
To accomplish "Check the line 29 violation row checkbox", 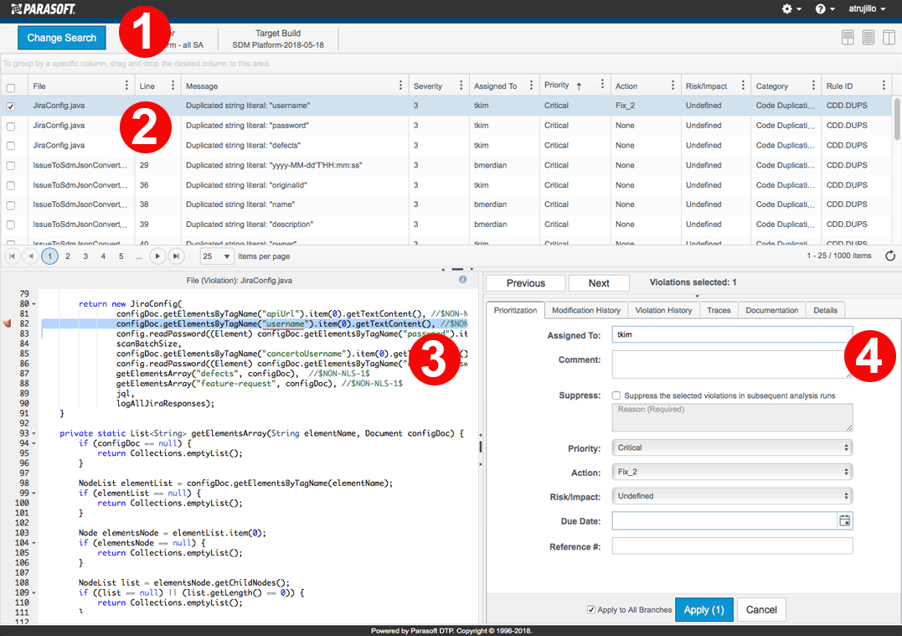I will click(x=11, y=166).
